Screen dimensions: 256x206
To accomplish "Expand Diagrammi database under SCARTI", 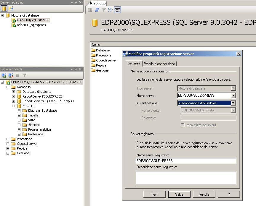I will point(19,111).
